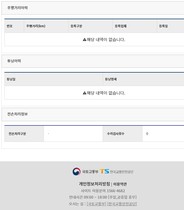Image resolution: width=184 pixels, height=210 pixels.
Task: Select the 번호 column header
Action: pyautogui.click(x=14, y=26)
